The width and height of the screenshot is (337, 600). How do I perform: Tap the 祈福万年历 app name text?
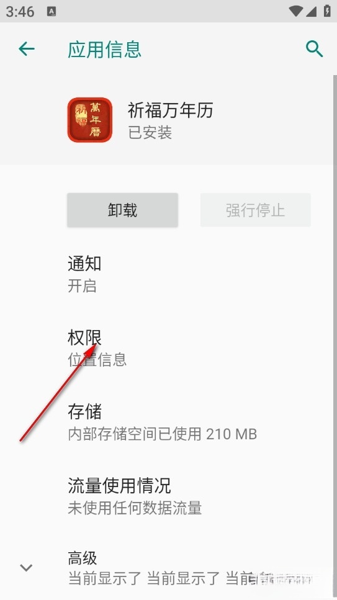[171, 110]
